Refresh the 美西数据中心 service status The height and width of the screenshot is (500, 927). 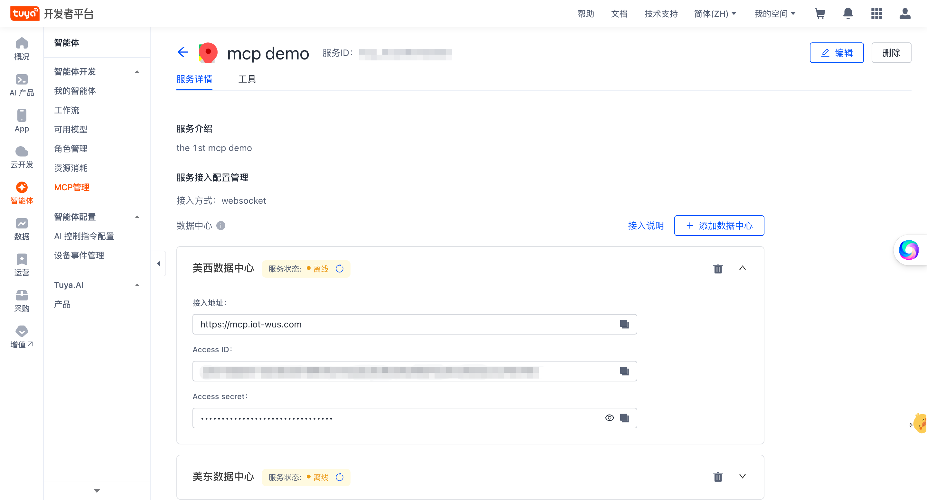coord(339,269)
